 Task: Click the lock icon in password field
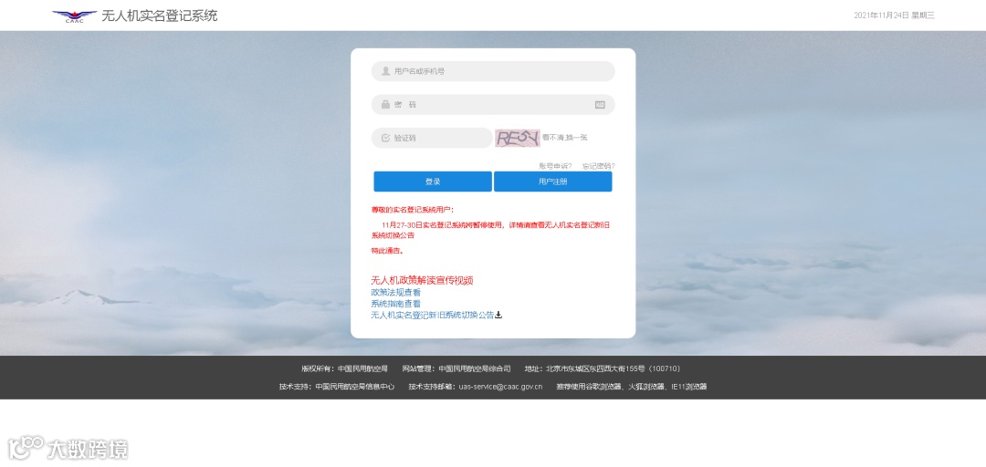pyautogui.click(x=385, y=104)
